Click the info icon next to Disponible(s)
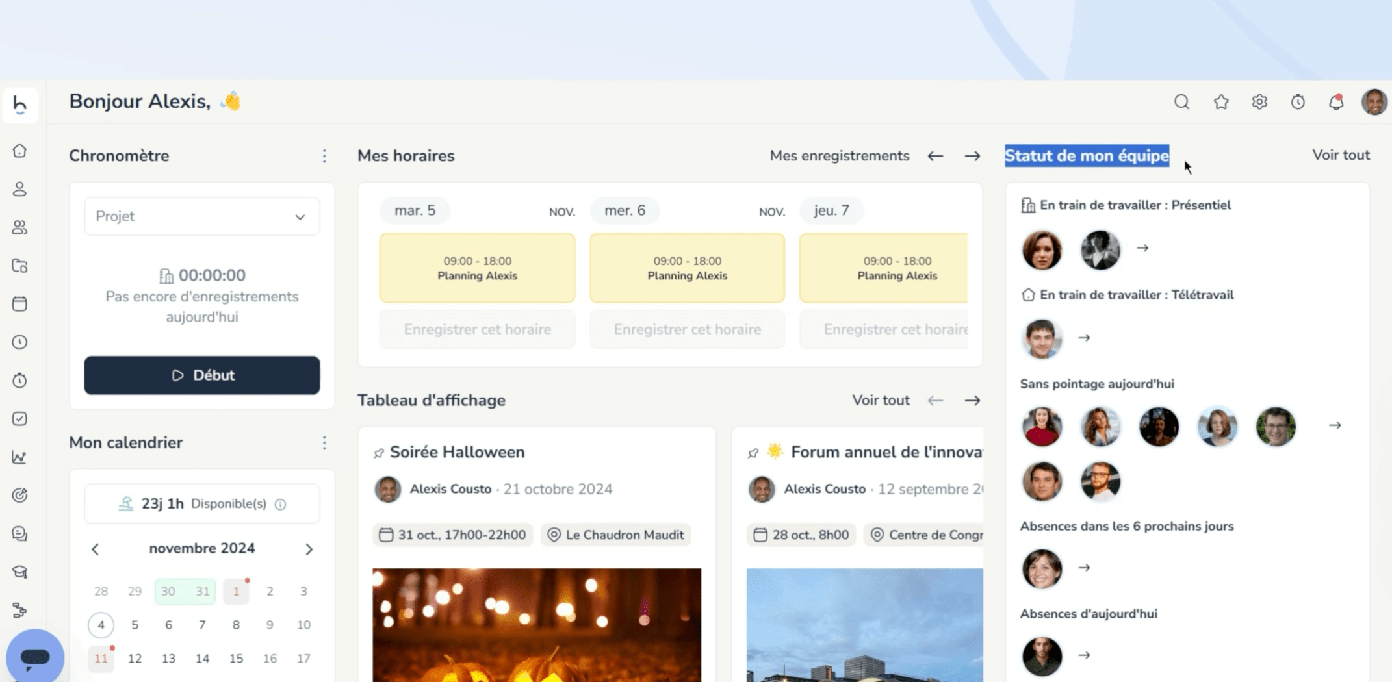This screenshot has width=1392, height=682. pos(280,504)
